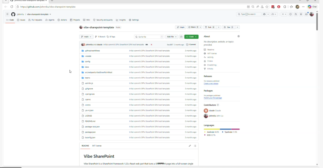Click the GitHub Type / to search box
323x168 pixels.
249,14
